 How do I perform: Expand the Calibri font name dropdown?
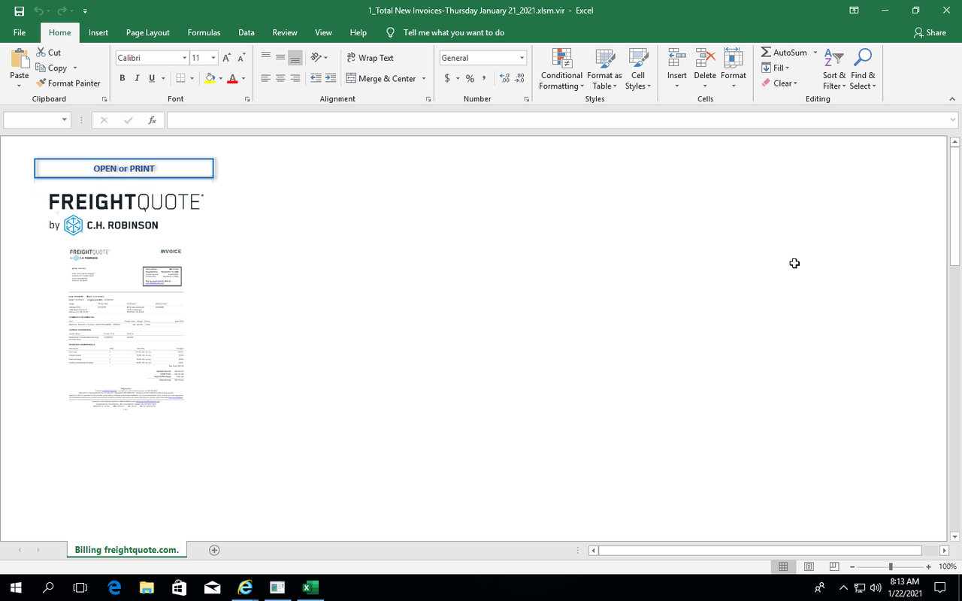point(184,58)
